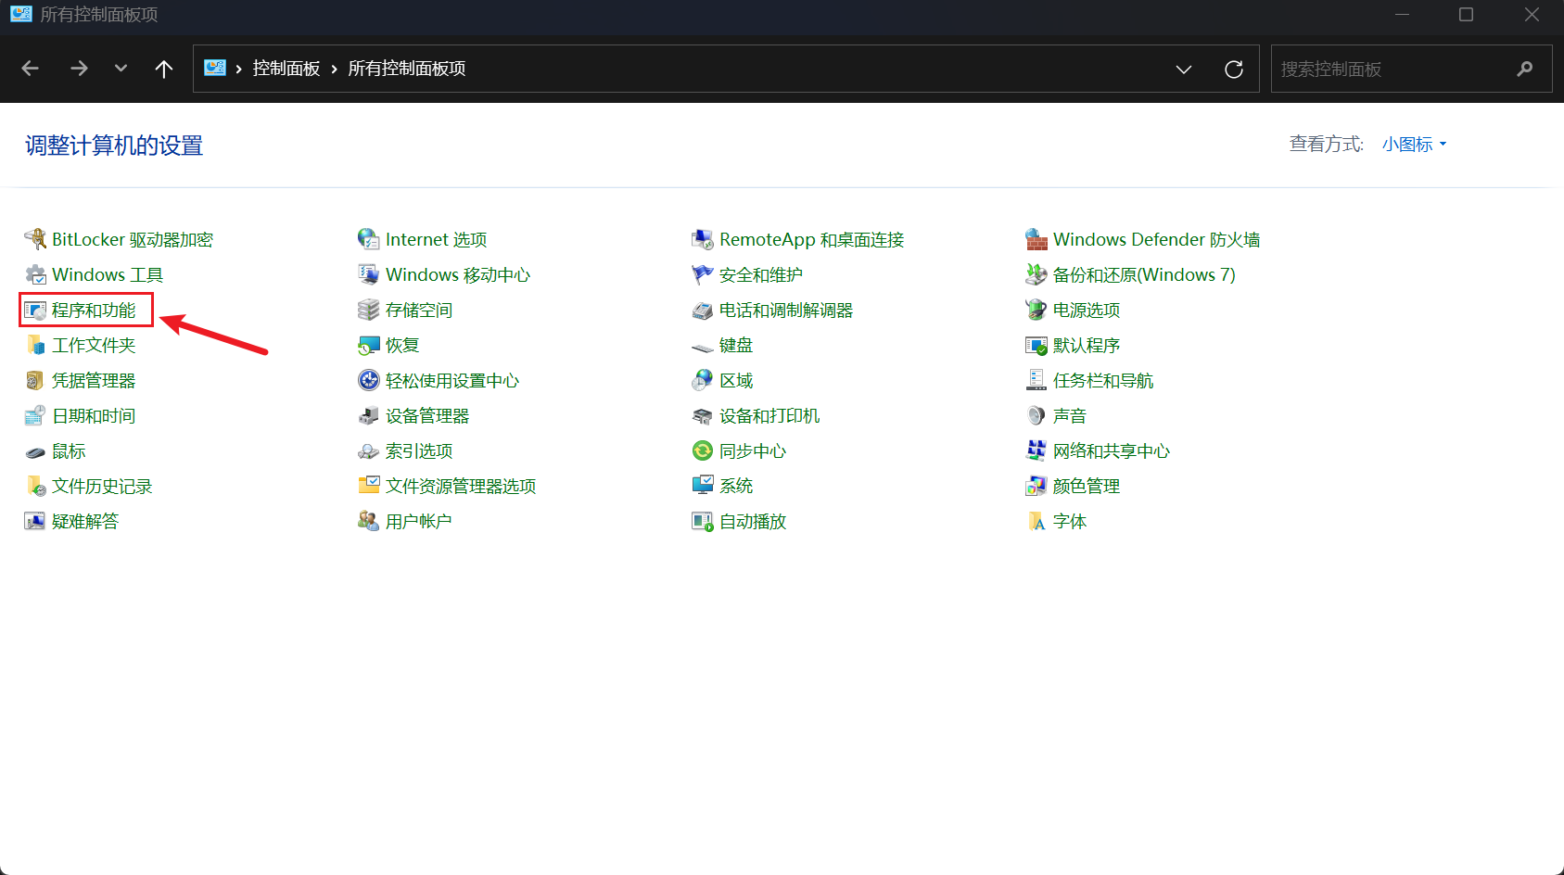Open 备份和还原(Windows 7) icon
Image resolution: width=1564 pixels, height=875 pixels.
point(1036,274)
